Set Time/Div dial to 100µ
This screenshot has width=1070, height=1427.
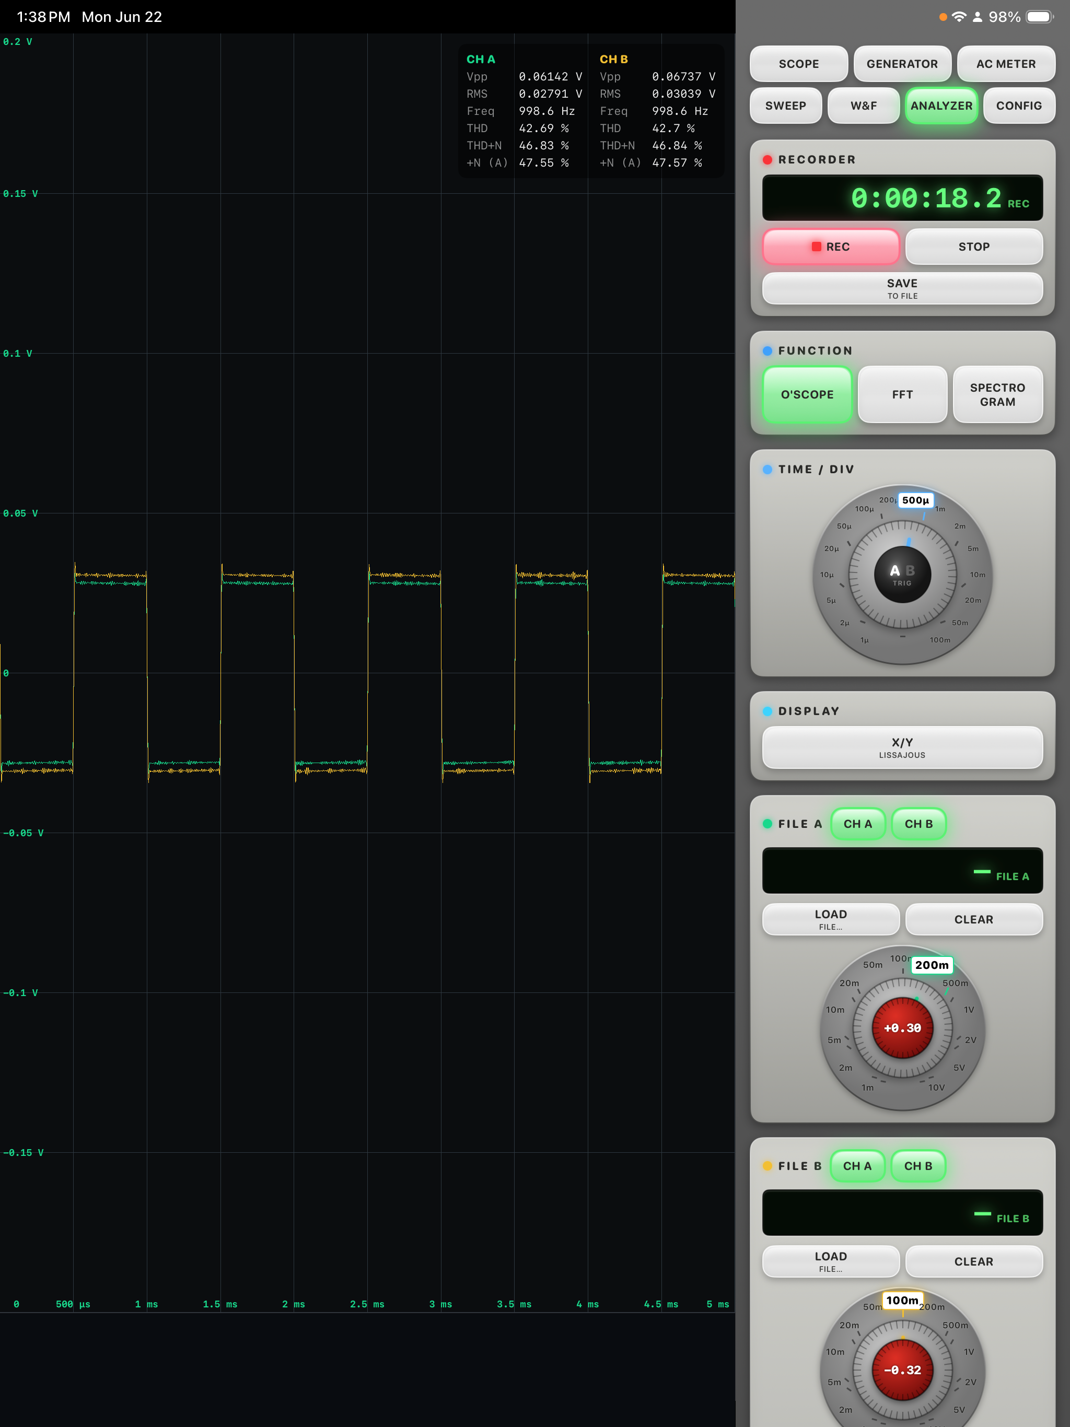[x=864, y=509]
